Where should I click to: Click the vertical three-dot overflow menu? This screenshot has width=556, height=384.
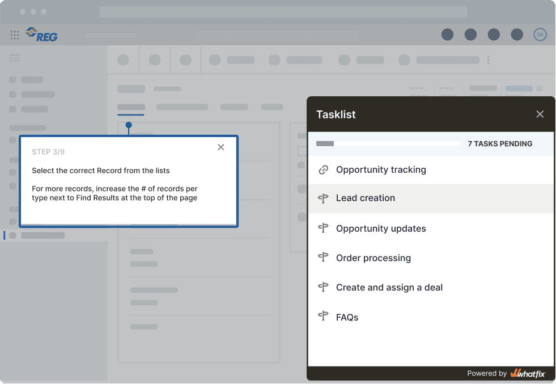click(489, 60)
